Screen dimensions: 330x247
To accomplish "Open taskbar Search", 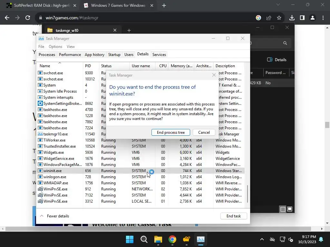I will tap(144, 239).
